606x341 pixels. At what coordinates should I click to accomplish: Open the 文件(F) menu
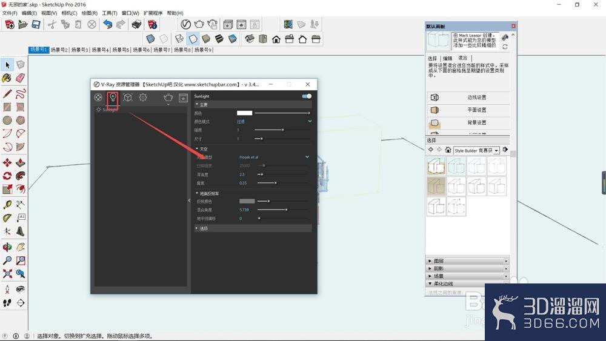click(10, 13)
